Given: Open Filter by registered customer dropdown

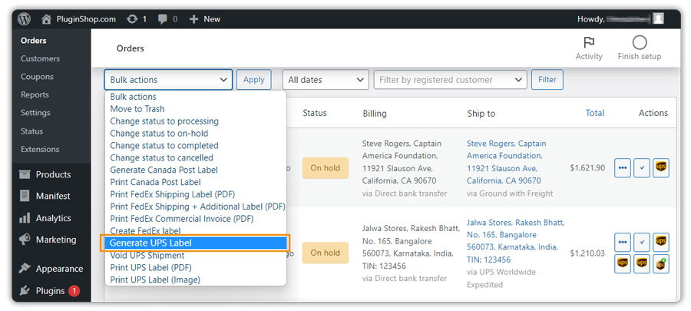Looking at the screenshot, I should coord(451,80).
